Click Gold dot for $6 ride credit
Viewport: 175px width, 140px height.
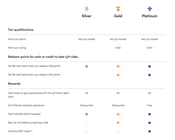pyautogui.click(x=118, y=66)
